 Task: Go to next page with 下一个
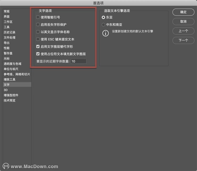click(183, 40)
